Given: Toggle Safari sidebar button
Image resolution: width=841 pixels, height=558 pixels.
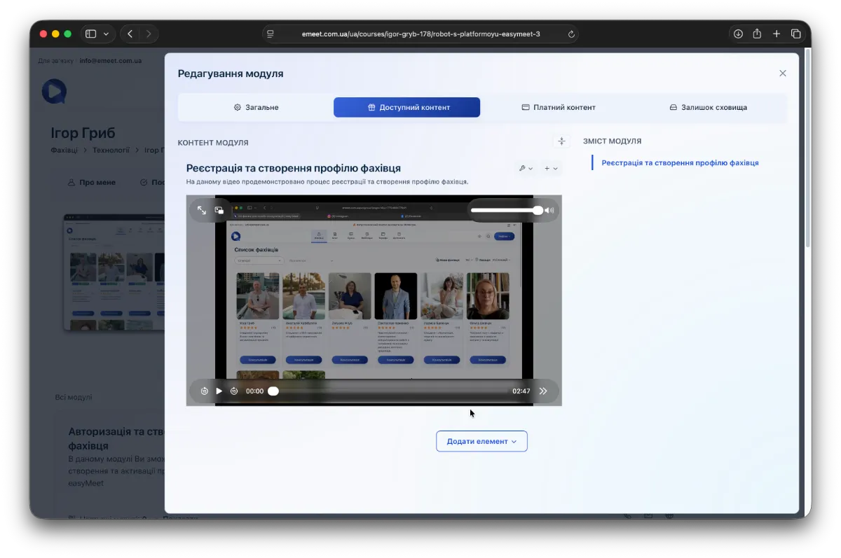Looking at the screenshot, I should [x=90, y=34].
